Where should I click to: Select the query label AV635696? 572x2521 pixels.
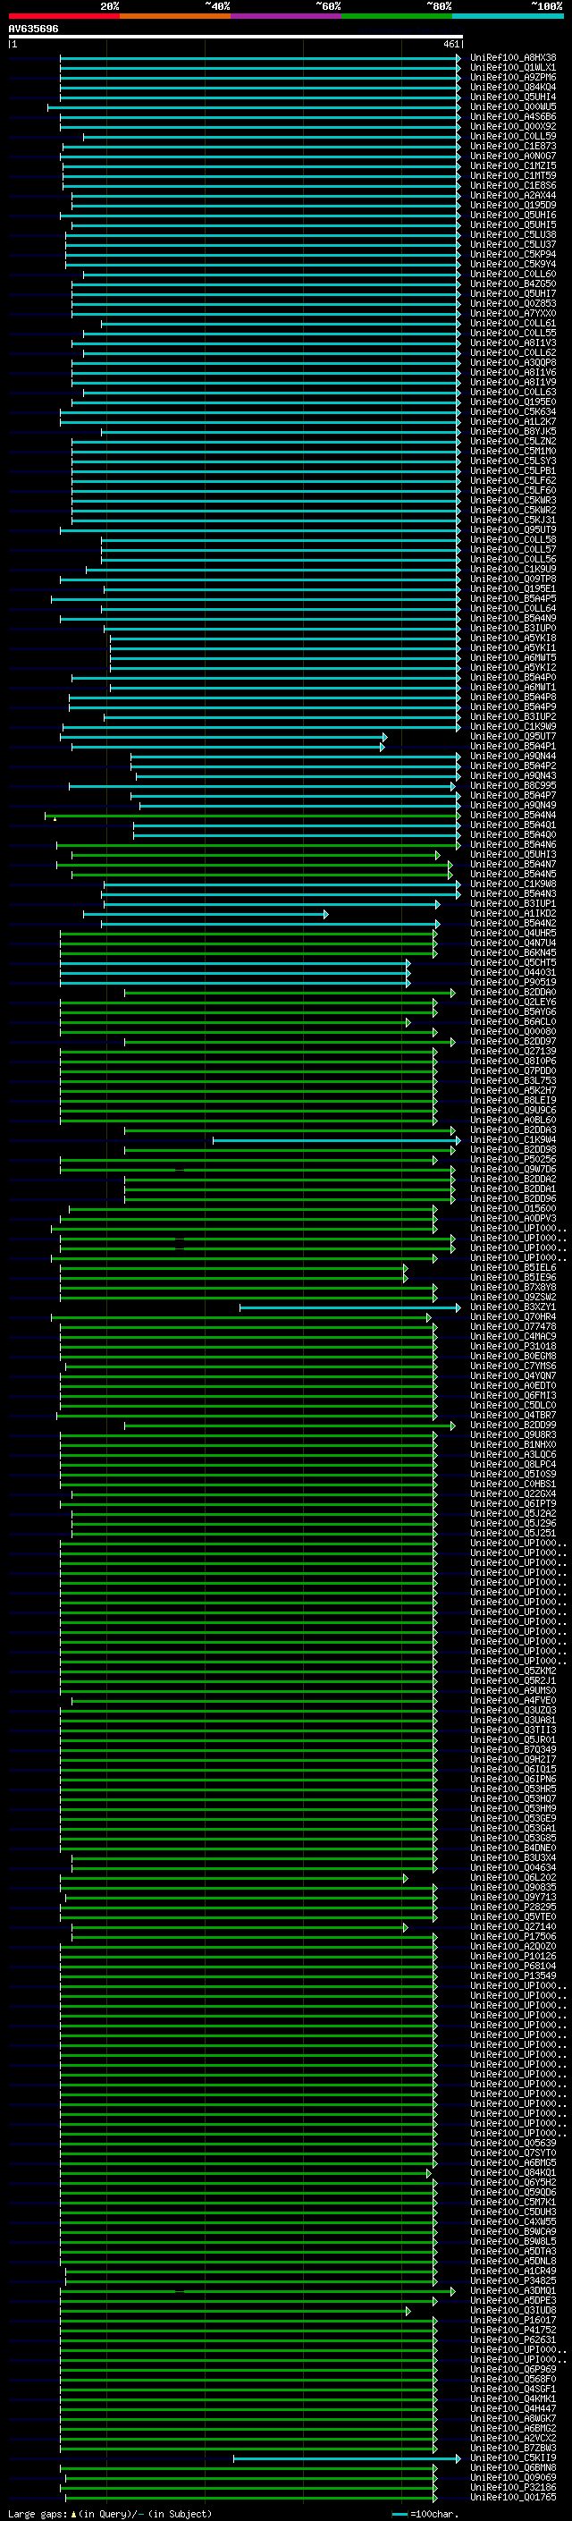(33, 29)
